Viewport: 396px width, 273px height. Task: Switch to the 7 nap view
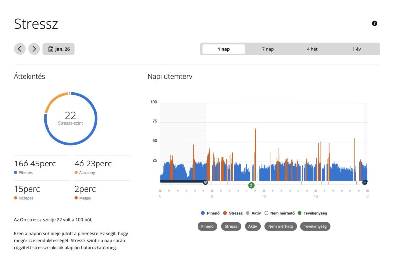[268, 49]
